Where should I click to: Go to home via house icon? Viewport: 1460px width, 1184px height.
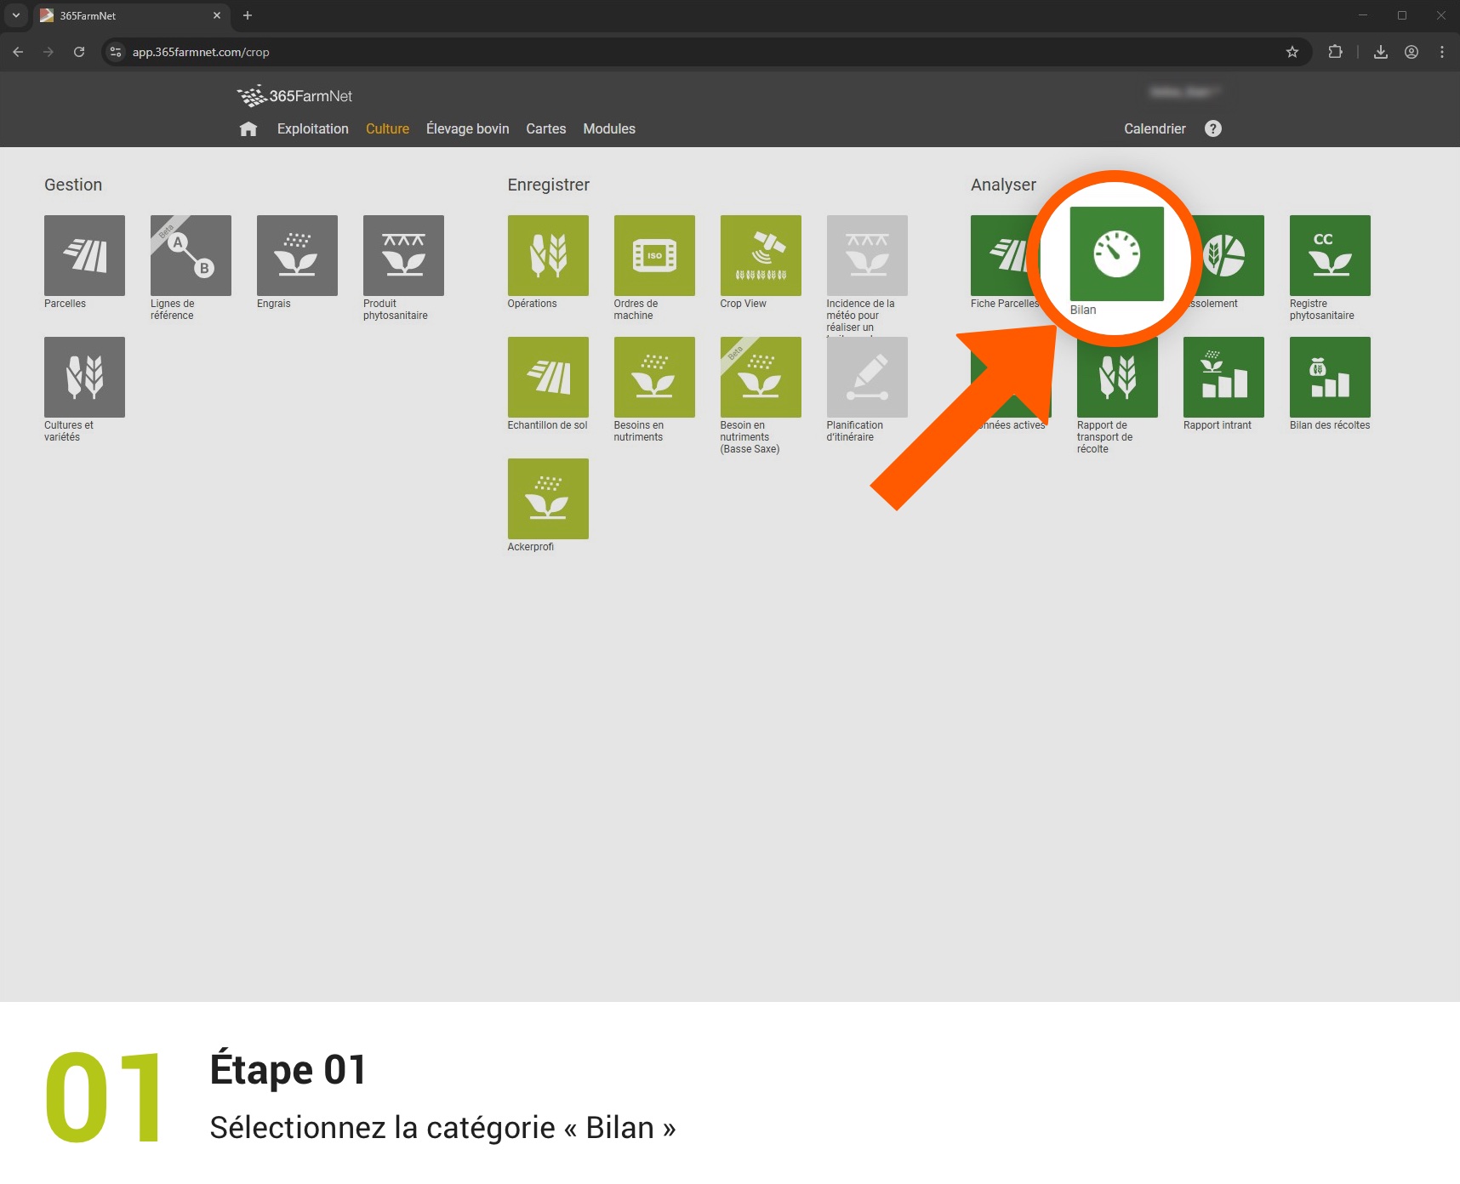click(248, 129)
